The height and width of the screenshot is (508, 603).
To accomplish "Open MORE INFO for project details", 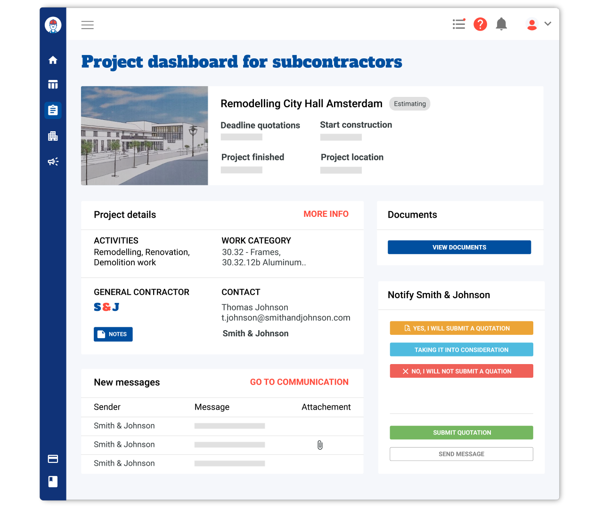I will point(326,214).
